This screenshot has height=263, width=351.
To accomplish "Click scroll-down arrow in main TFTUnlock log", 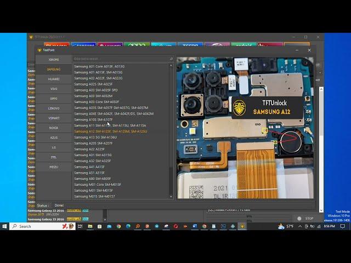I will (x=321, y=210).
